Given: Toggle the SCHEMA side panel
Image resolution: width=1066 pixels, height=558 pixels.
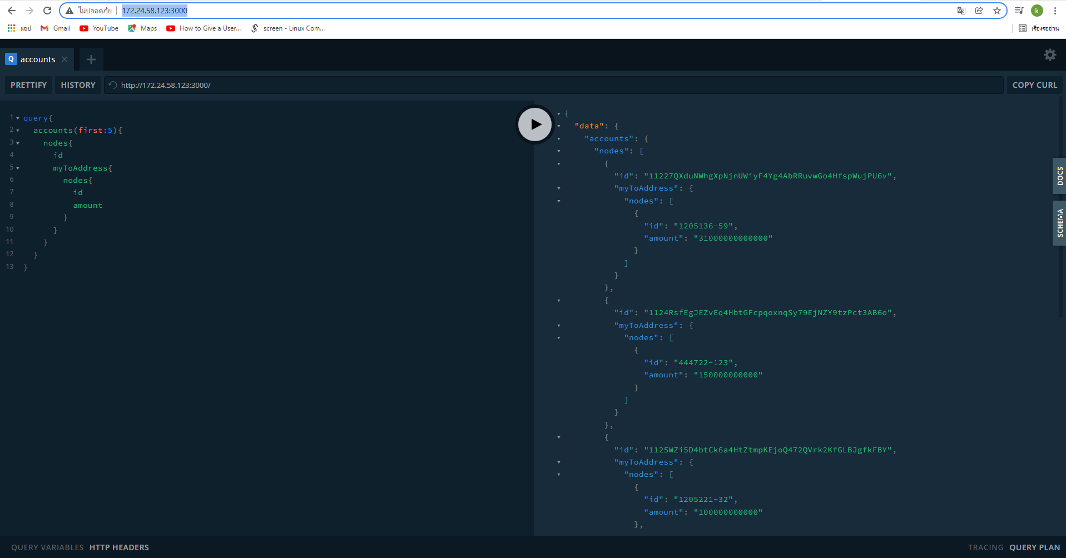Looking at the screenshot, I should [x=1059, y=223].
